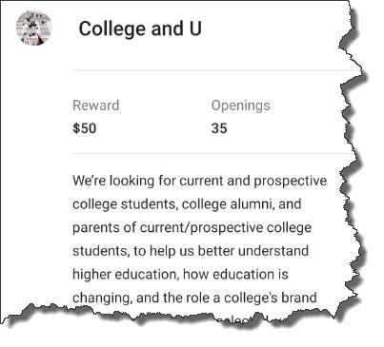Open the circular College and U avatar
Image resolution: width=384 pixels, height=347 pixels.
tap(34, 28)
